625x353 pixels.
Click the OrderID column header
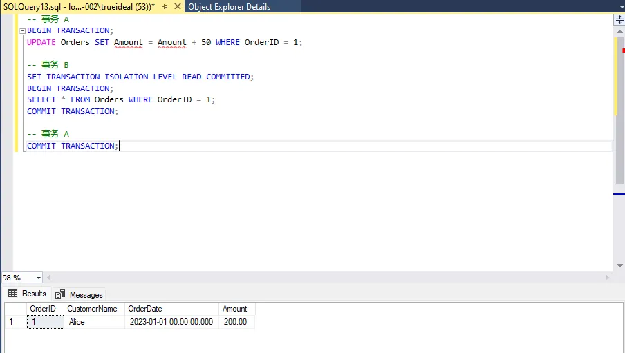tap(43, 309)
